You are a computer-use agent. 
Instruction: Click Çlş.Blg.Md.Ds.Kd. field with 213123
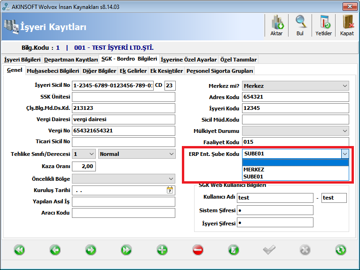(x=124, y=108)
